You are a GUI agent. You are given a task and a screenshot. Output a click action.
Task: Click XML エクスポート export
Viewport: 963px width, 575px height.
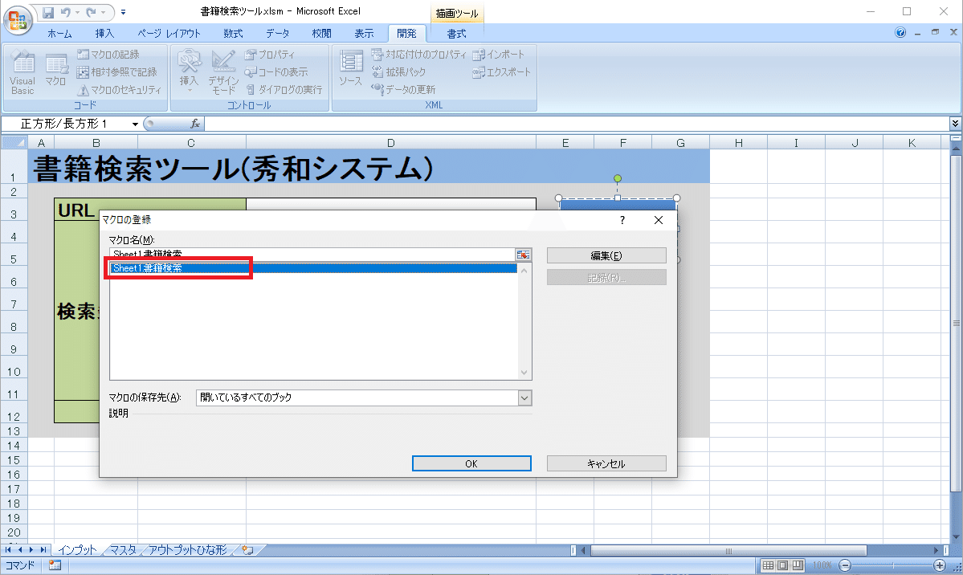(x=502, y=72)
